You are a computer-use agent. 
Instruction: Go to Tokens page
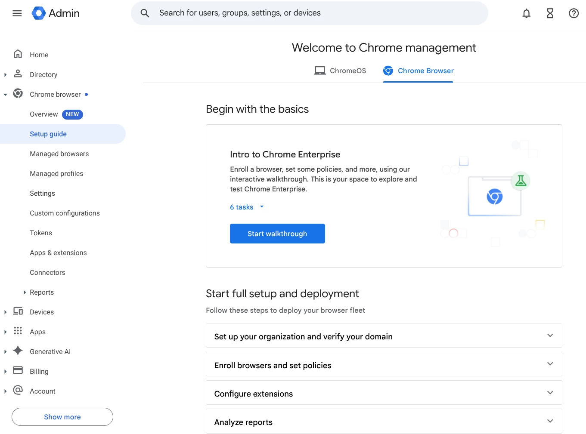point(41,233)
